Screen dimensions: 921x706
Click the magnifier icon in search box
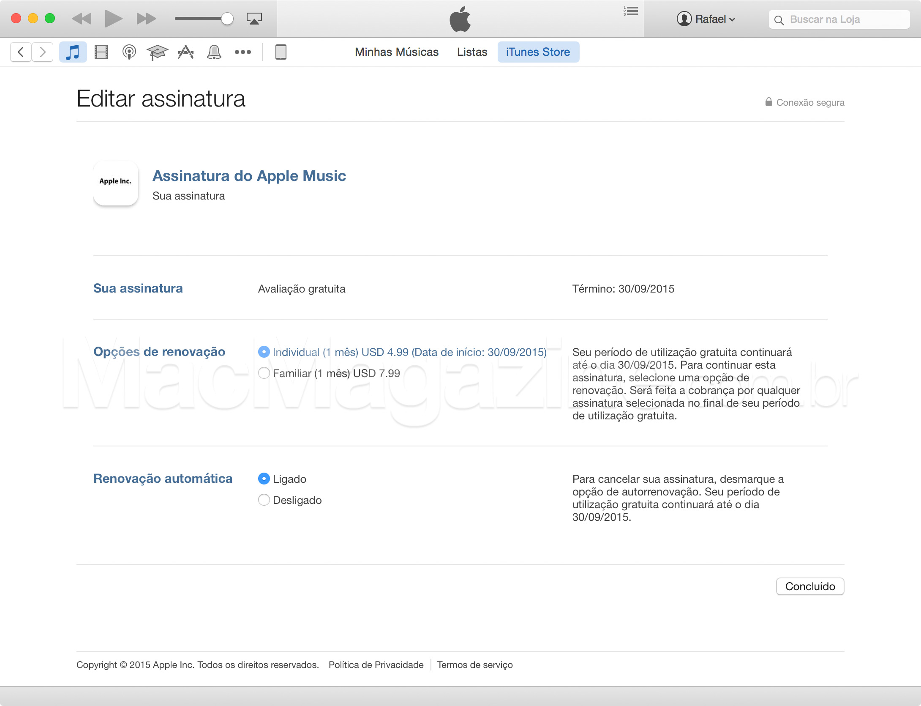[x=779, y=20]
